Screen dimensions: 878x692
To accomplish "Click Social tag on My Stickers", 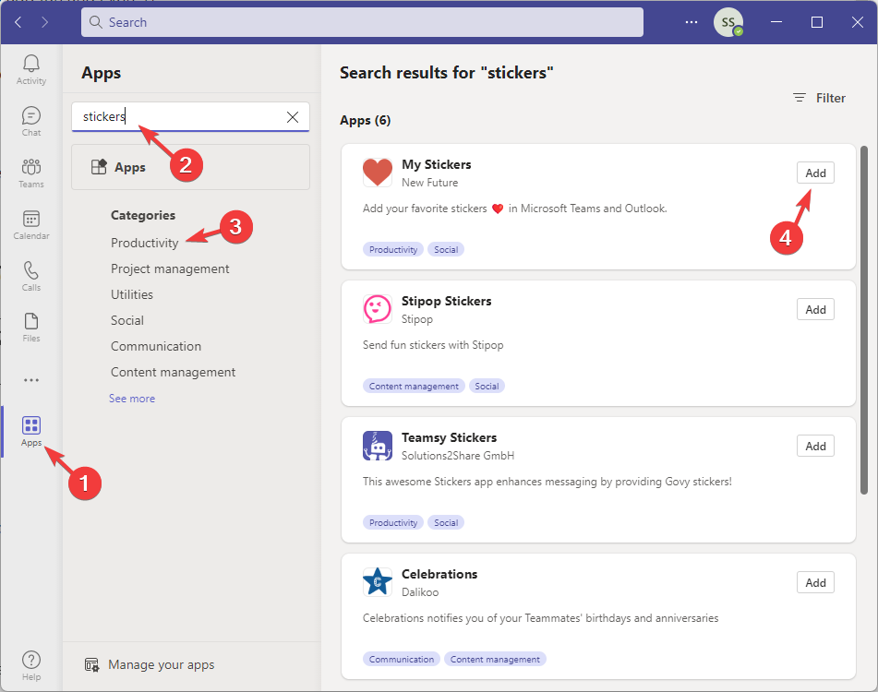I will pos(446,249).
